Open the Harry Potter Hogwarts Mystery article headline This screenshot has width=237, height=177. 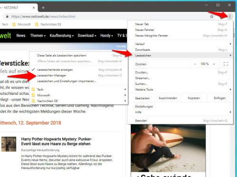[x=56, y=141]
